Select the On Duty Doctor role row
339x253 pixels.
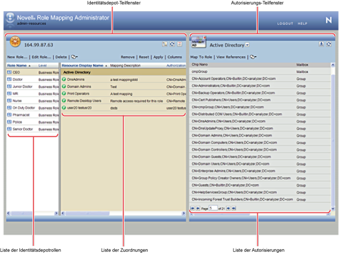coord(33,107)
